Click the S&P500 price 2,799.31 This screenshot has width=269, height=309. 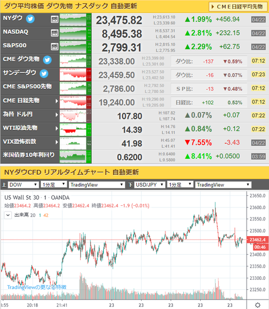pos(122,48)
